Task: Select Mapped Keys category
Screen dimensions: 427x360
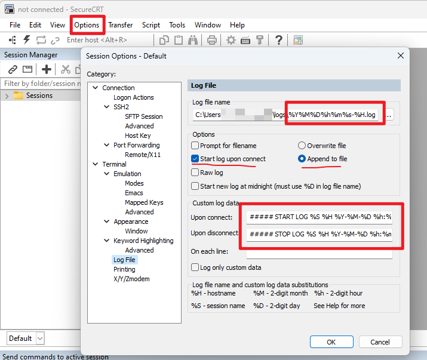Action: [x=144, y=202]
